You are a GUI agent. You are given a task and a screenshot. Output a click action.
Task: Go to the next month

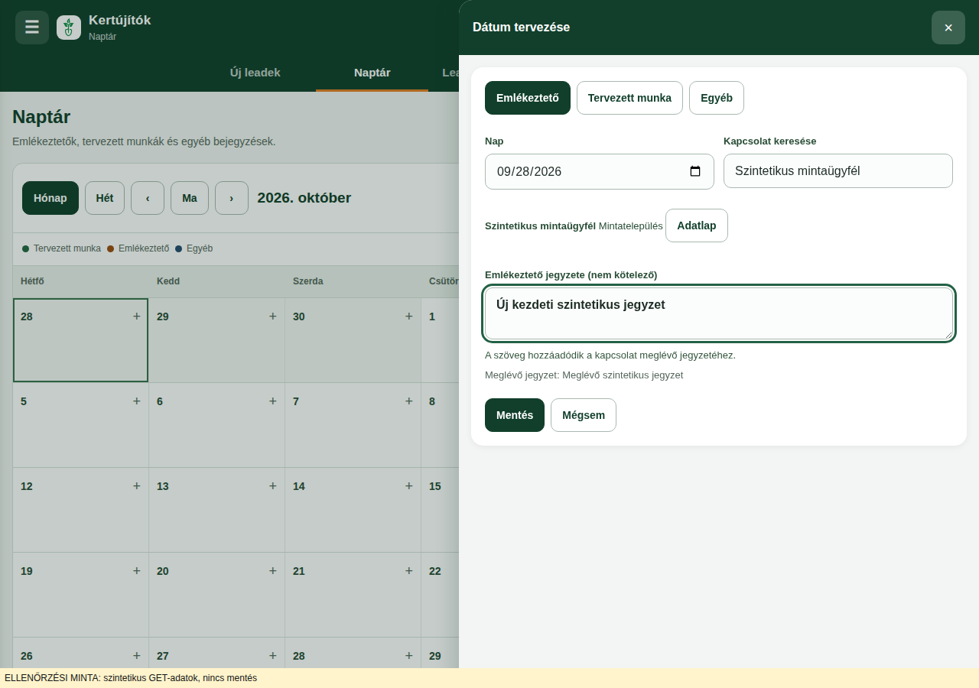point(232,198)
